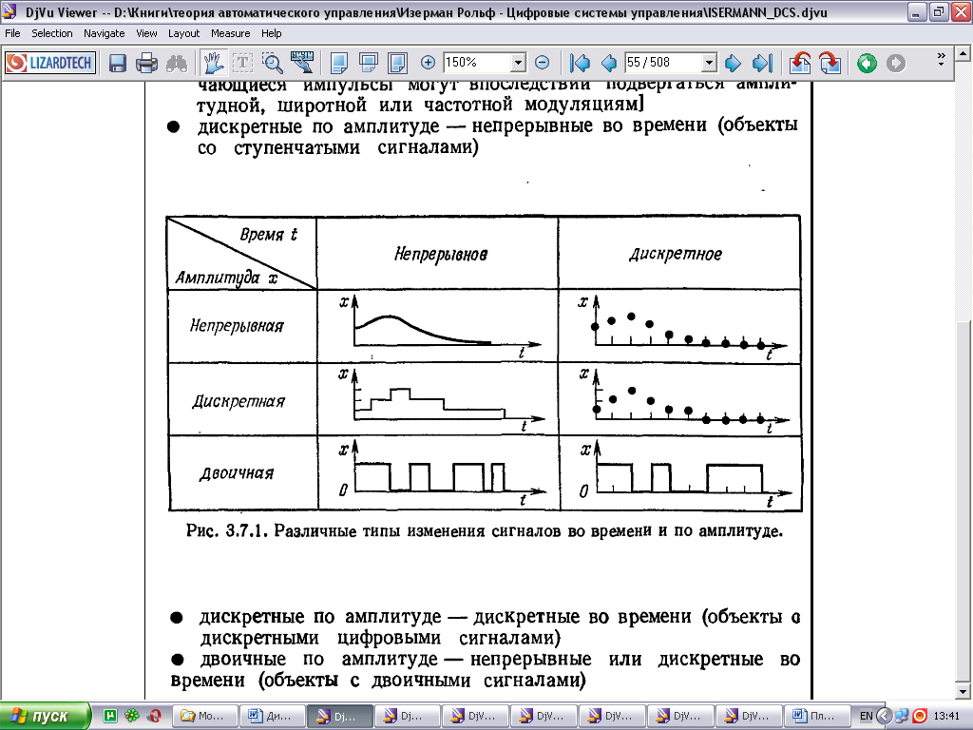Click the 'Непрерывное' table header

[441, 254]
